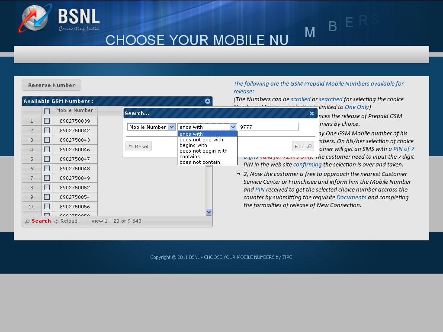Click the Reload text in grid footer
This screenshot has width=443, height=332.
point(69,221)
